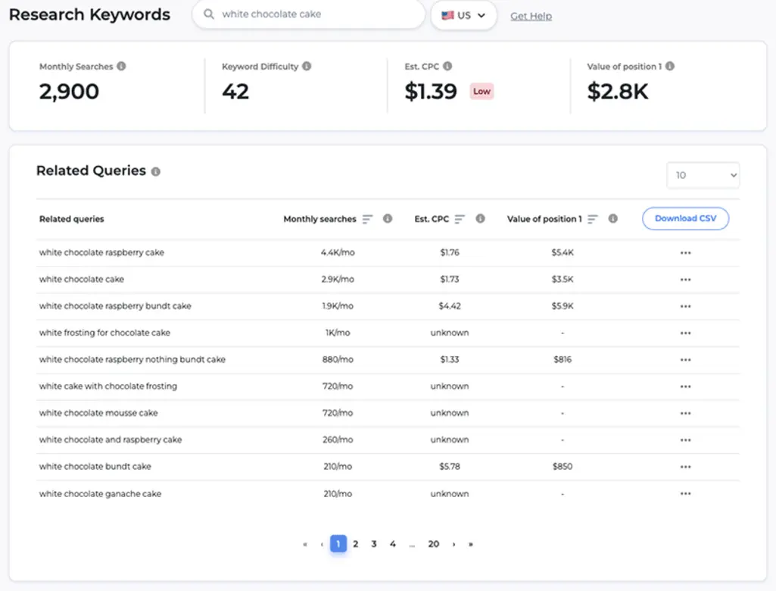776x591 pixels.
Task: Jump to the last page of results
Action: click(x=471, y=543)
